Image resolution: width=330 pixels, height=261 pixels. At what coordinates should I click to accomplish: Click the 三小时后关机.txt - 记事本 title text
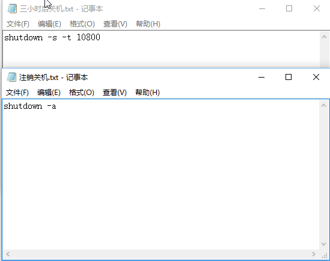click(x=61, y=9)
